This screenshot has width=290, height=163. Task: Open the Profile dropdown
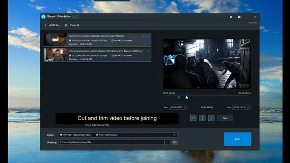(x=118, y=135)
